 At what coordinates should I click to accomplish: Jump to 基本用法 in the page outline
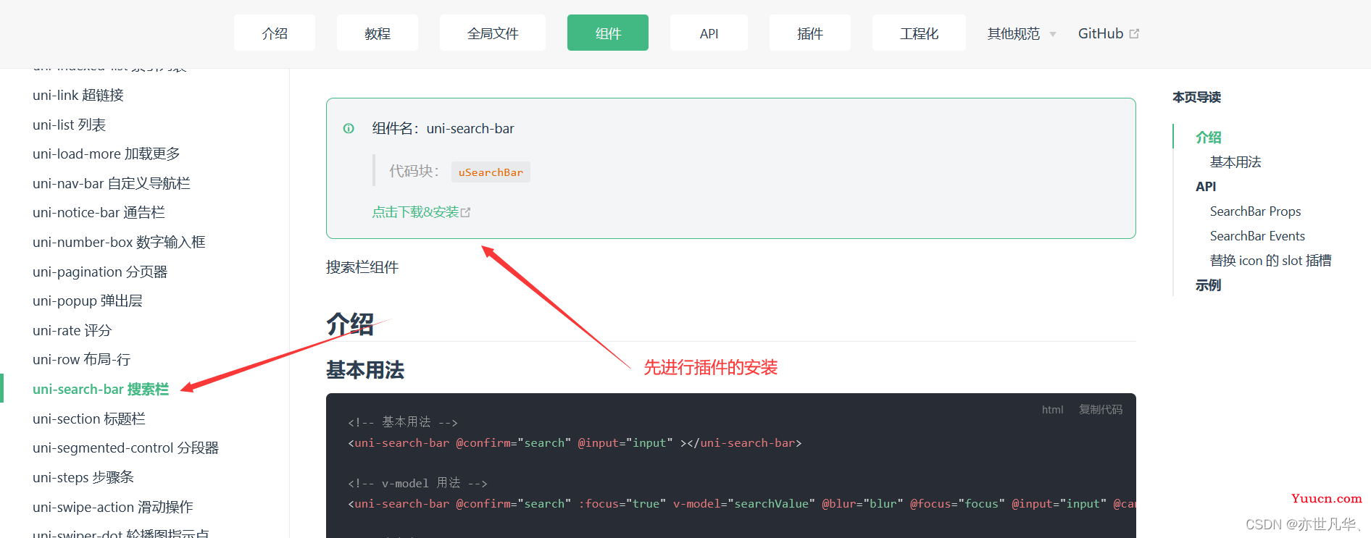click(x=1235, y=161)
